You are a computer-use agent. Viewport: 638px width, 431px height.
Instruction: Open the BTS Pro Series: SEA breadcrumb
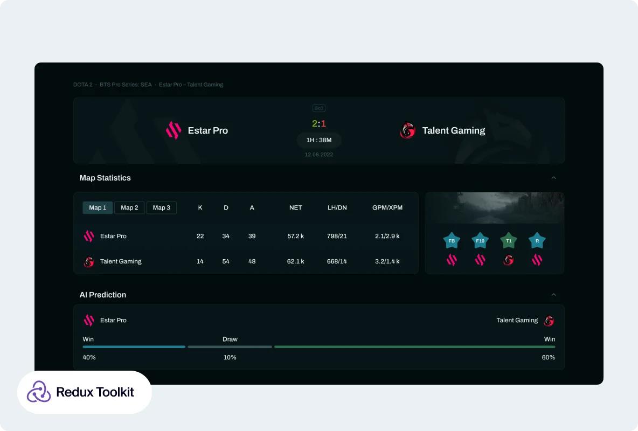tap(126, 85)
